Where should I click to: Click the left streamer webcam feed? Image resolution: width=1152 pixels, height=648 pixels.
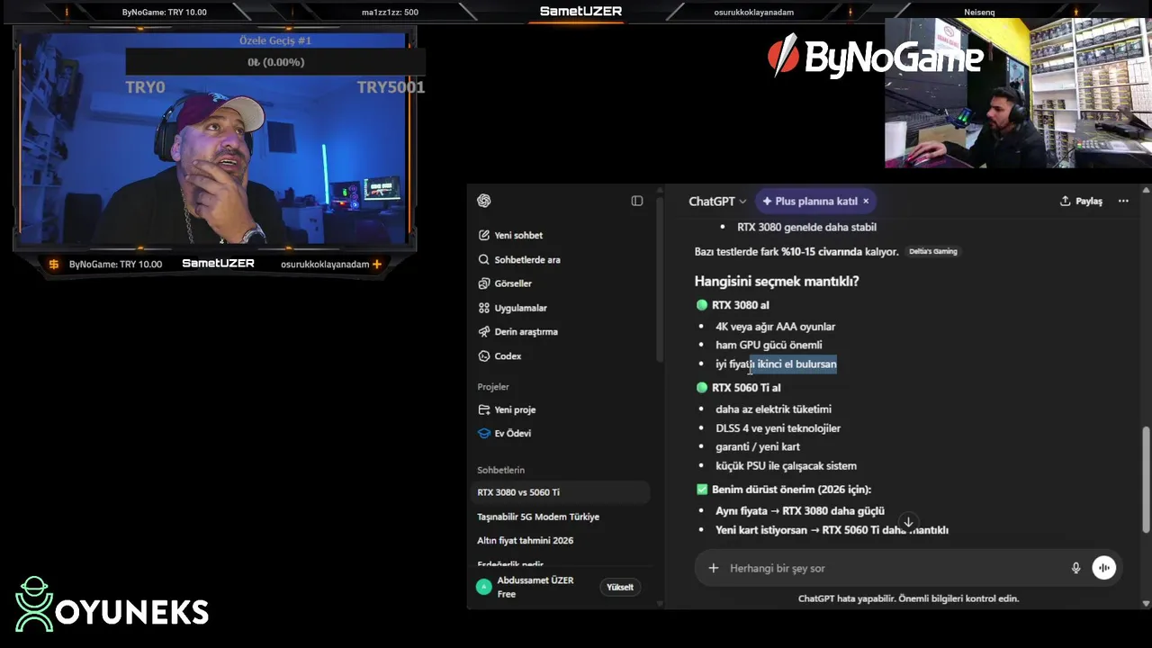(x=214, y=138)
